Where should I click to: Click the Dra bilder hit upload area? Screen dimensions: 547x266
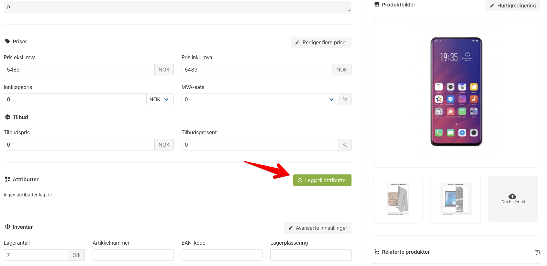(x=513, y=199)
